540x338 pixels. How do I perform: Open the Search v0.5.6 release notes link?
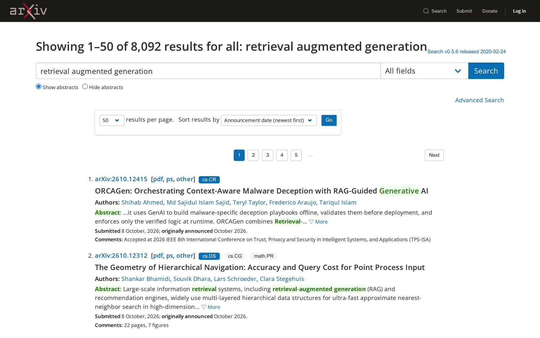point(466,51)
